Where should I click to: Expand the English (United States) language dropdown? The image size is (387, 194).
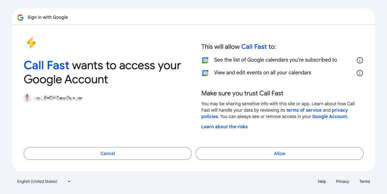pyautogui.click(x=44, y=182)
